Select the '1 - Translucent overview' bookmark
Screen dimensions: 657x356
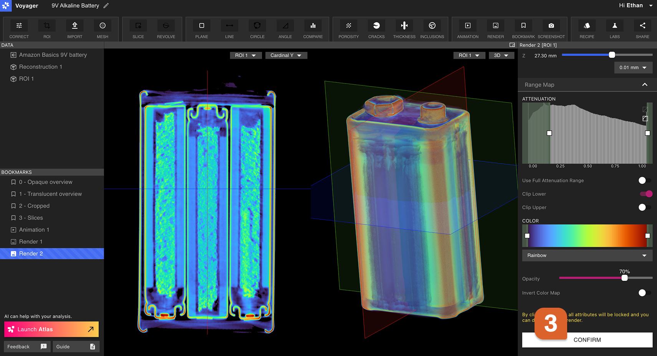(x=51, y=194)
